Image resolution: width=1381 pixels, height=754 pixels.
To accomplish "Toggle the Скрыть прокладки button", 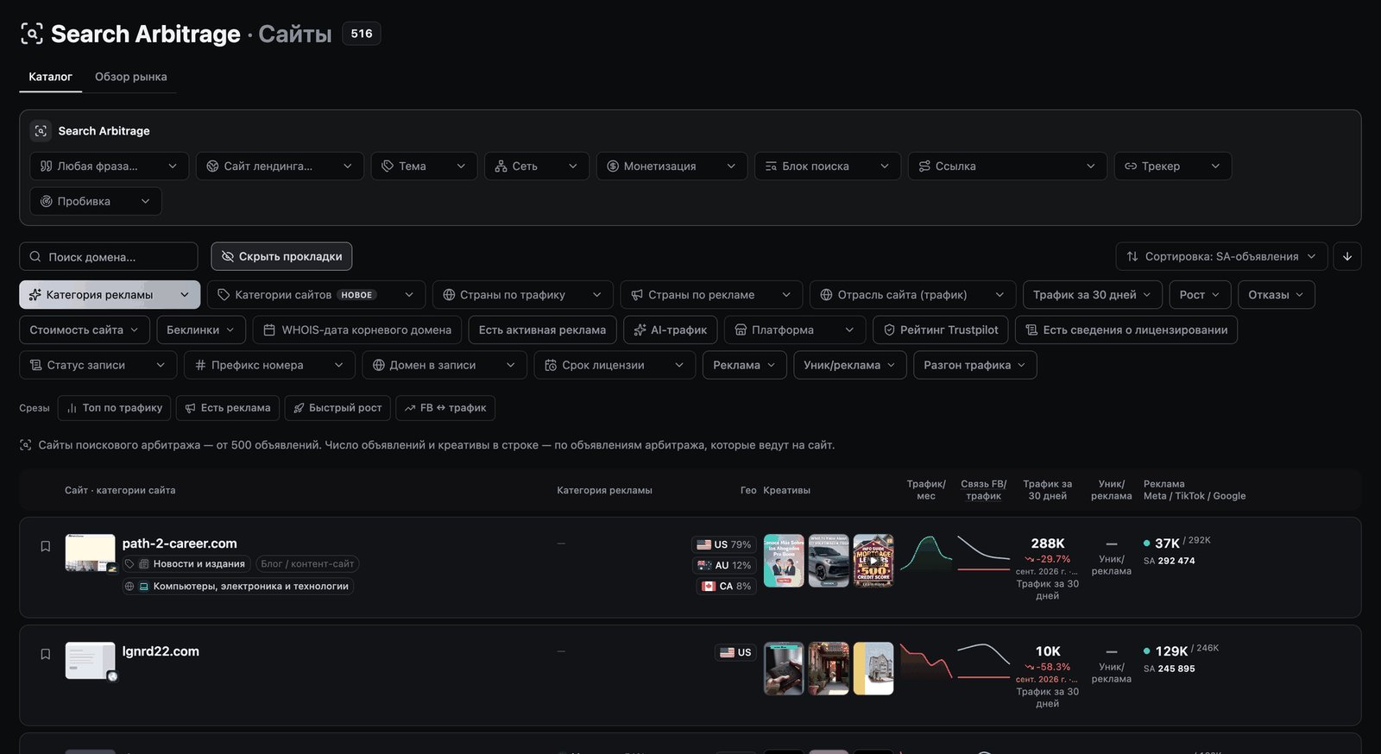I will point(281,256).
